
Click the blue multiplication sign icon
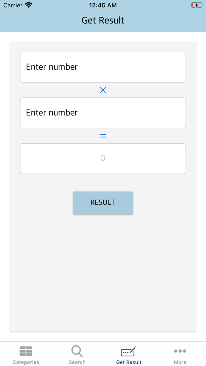(103, 90)
